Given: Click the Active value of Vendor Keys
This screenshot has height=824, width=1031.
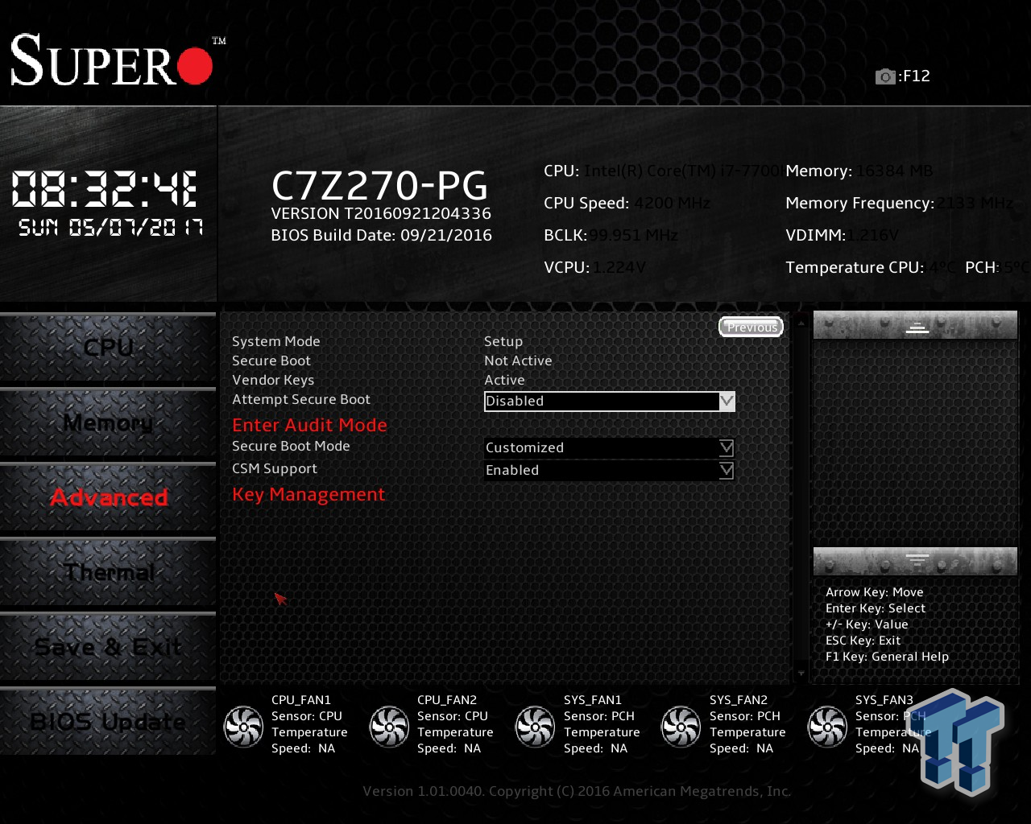Looking at the screenshot, I should (504, 381).
